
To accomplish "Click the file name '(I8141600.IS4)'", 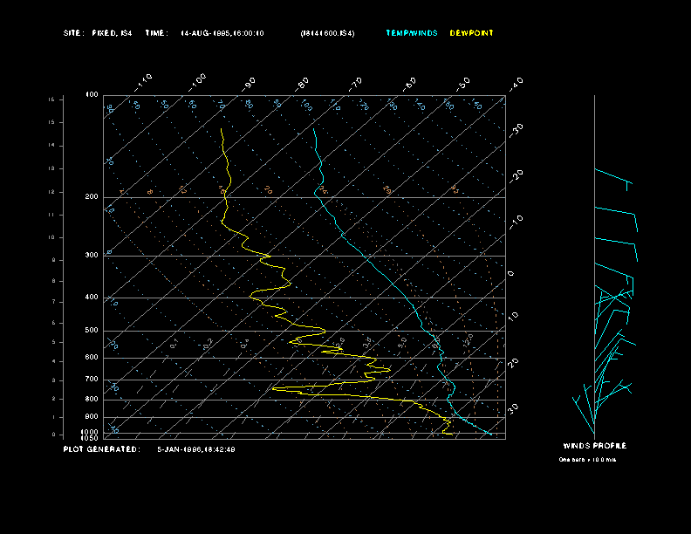I will coord(327,33).
